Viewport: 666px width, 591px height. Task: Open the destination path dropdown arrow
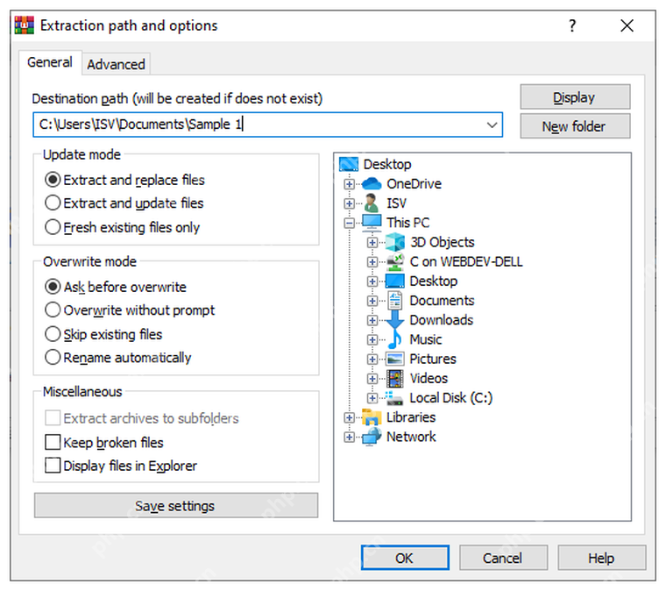(492, 125)
